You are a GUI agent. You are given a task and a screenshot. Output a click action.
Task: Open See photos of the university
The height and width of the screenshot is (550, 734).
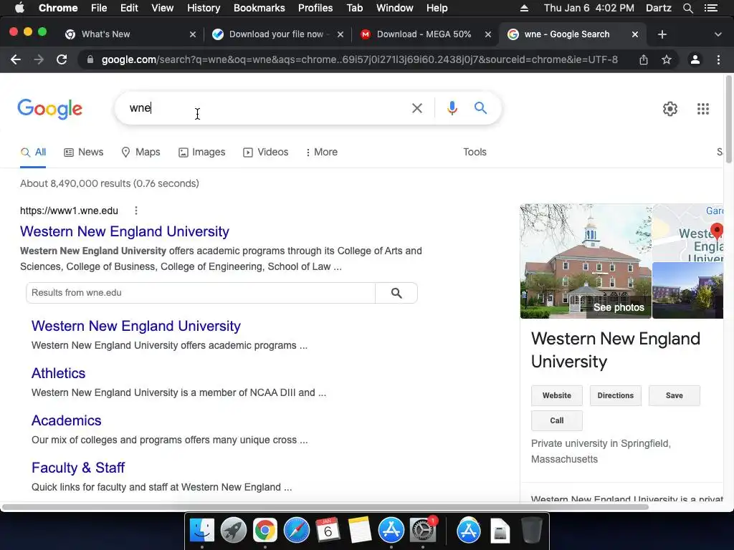pos(619,307)
